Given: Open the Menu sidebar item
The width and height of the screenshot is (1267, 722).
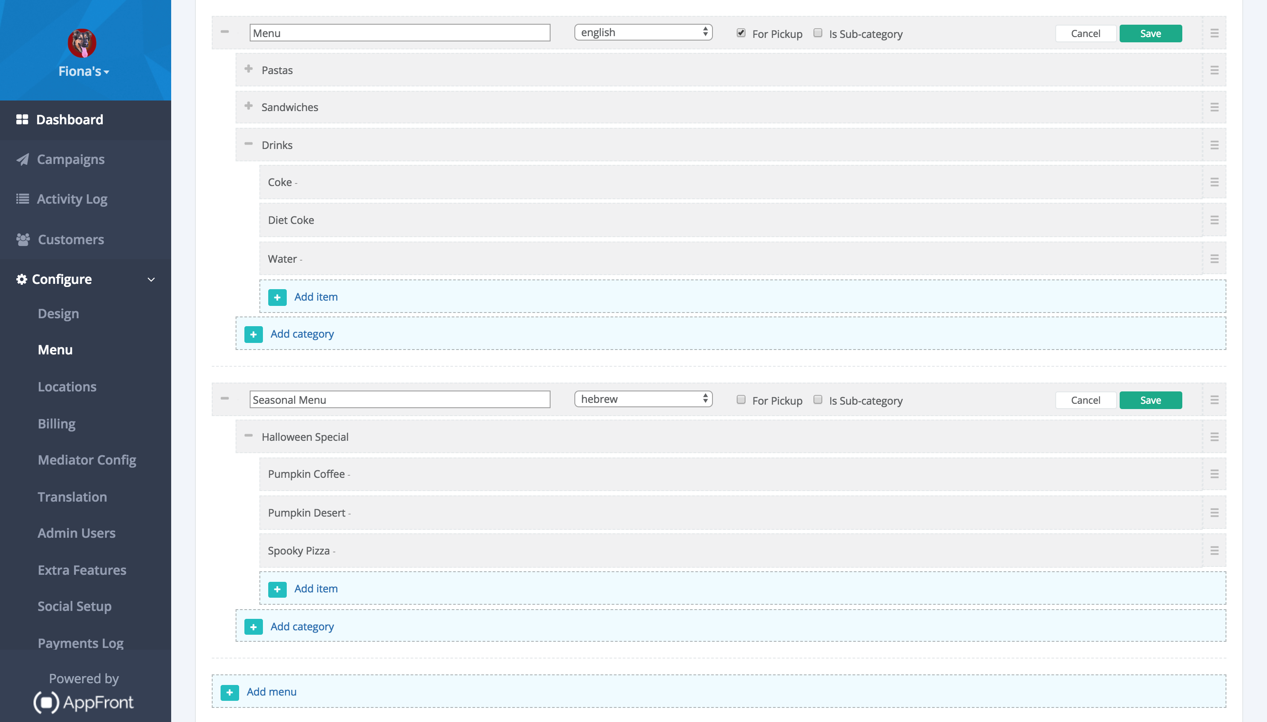Looking at the screenshot, I should tap(55, 350).
